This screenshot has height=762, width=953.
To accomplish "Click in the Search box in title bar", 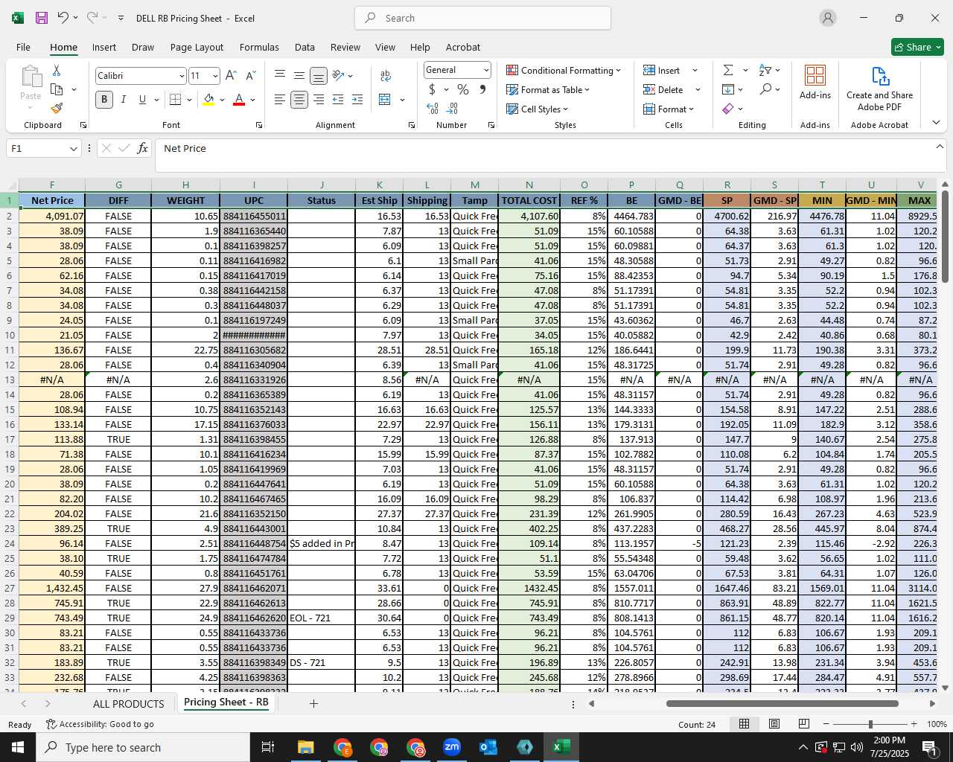I will [x=482, y=18].
